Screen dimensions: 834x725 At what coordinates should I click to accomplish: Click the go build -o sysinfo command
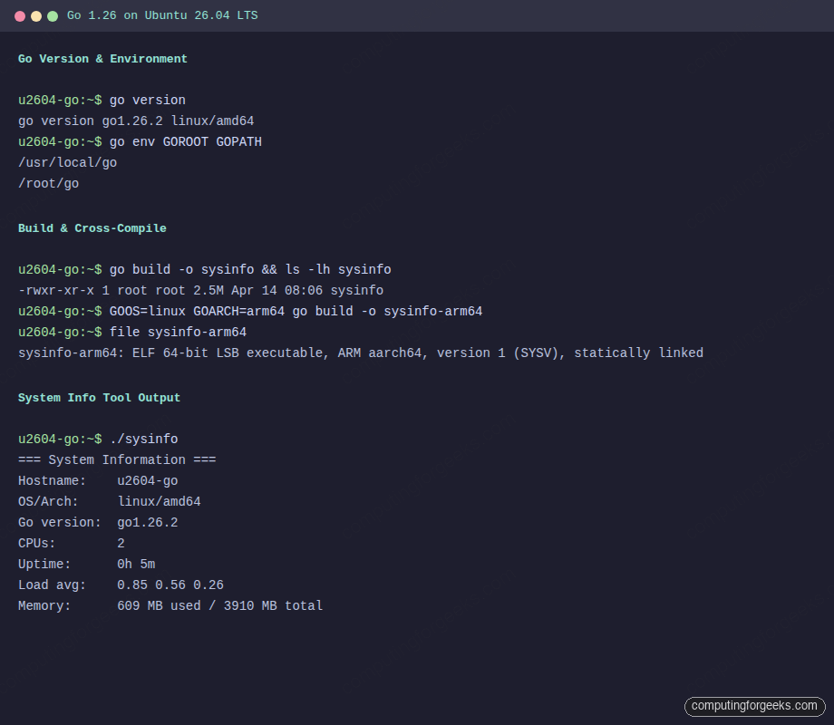tap(204, 269)
